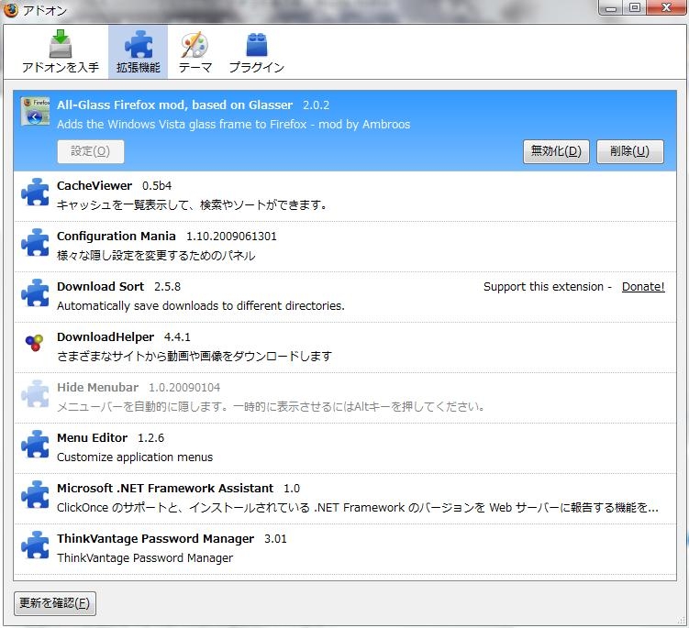Select the disabled Hide Menubar title
The height and width of the screenshot is (628, 689).
click(x=97, y=388)
